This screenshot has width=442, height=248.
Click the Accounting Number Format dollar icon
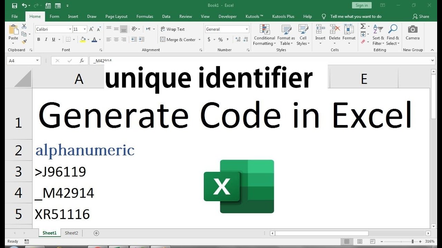click(209, 40)
